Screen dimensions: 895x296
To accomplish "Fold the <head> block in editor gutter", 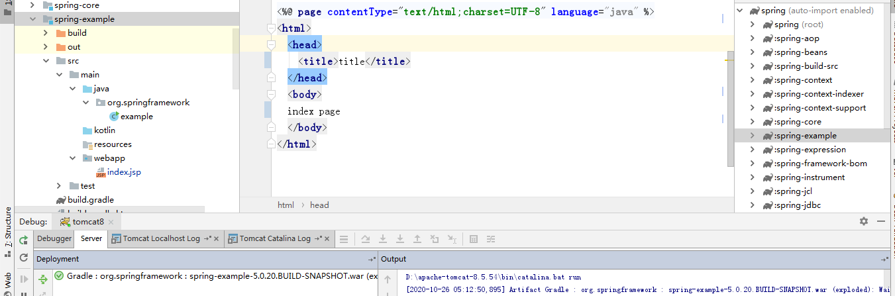I will pos(270,45).
